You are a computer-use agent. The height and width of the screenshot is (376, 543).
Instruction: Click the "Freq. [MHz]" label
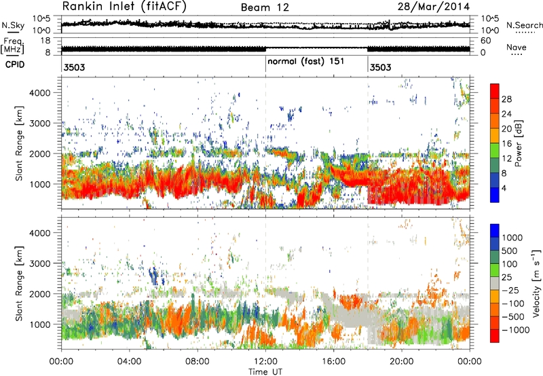12,46
